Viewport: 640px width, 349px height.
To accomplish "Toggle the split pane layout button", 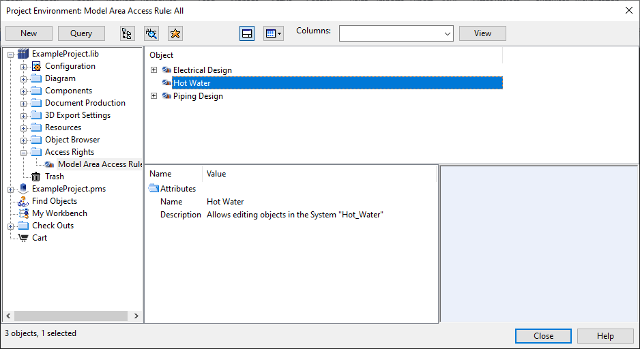I will click(x=247, y=33).
